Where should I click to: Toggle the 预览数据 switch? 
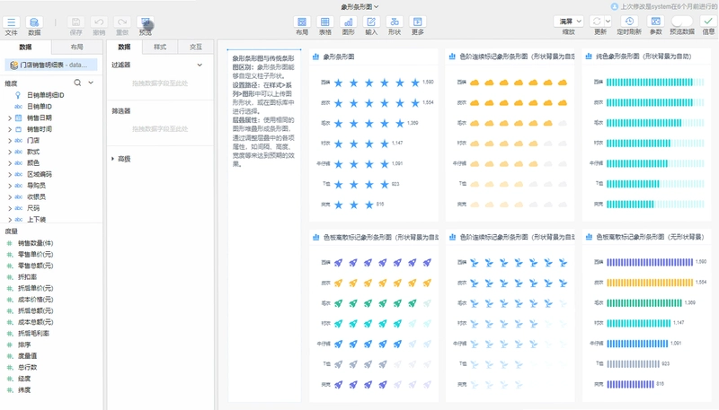pyautogui.click(x=681, y=22)
